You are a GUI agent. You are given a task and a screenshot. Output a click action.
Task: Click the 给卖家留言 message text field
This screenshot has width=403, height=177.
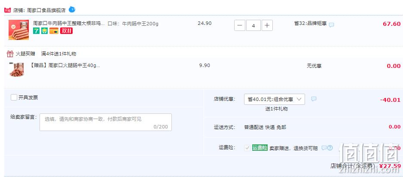(106, 122)
